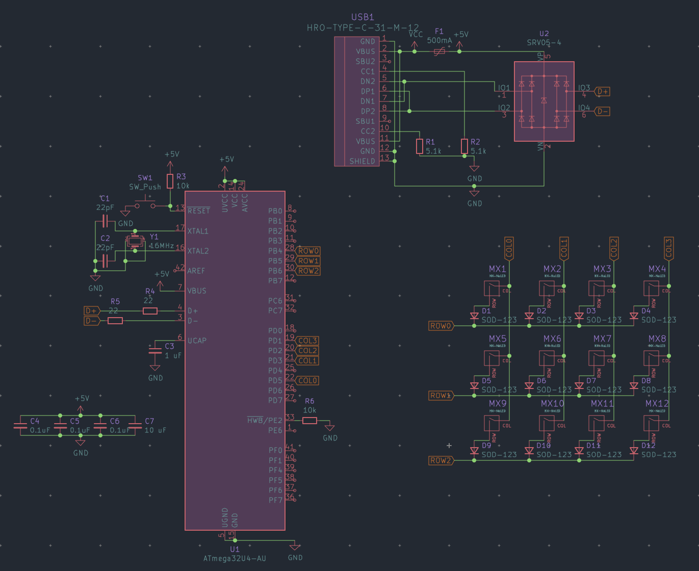Select the CC1 pin label on USB1

coord(368,71)
